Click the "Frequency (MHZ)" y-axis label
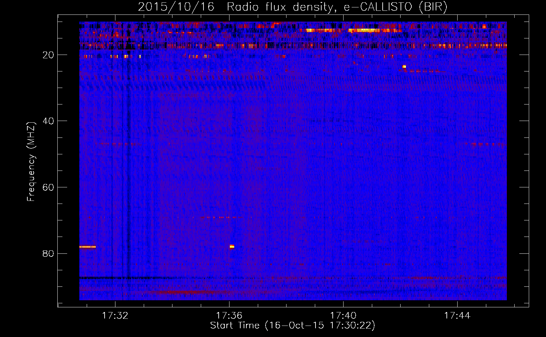The height and width of the screenshot is (337, 546). (31, 162)
